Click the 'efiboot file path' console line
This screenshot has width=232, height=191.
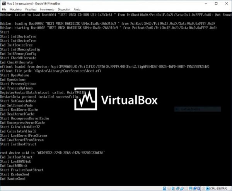click(x=51, y=71)
